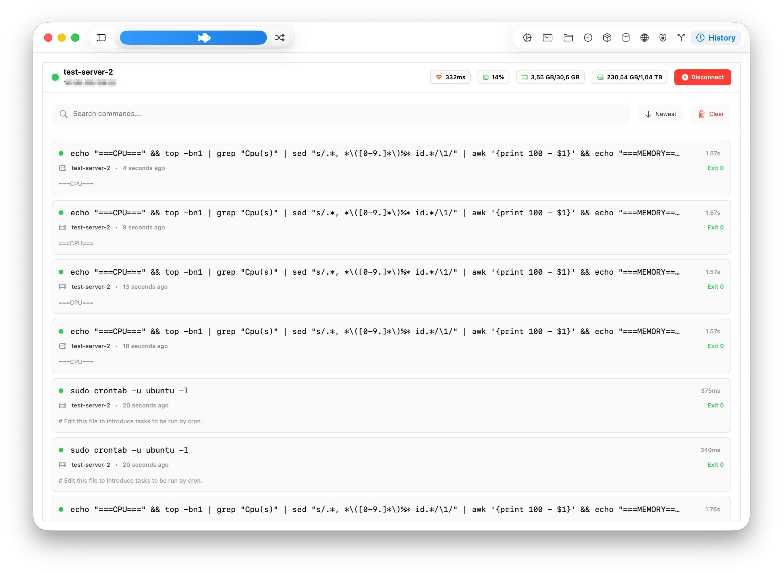Click the shuffle arrows icon

pos(280,38)
